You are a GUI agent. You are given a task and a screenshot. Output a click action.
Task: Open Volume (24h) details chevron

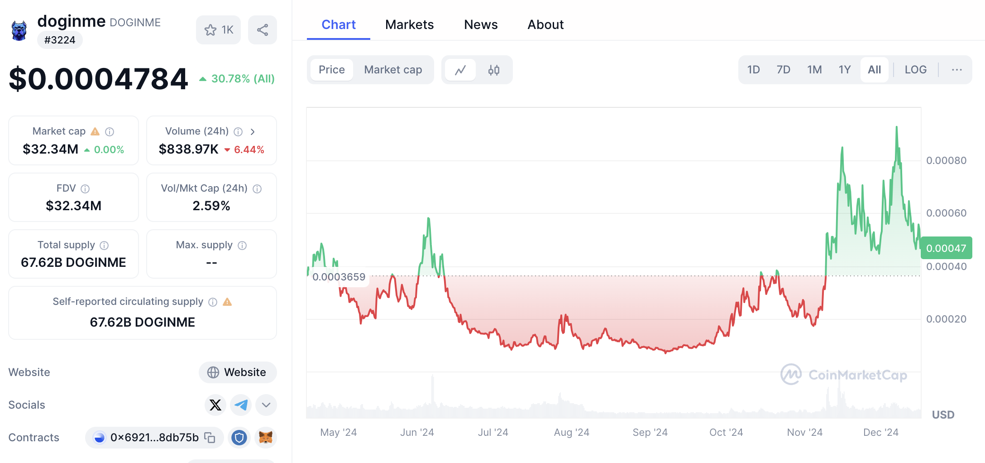(x=253, y=131)
